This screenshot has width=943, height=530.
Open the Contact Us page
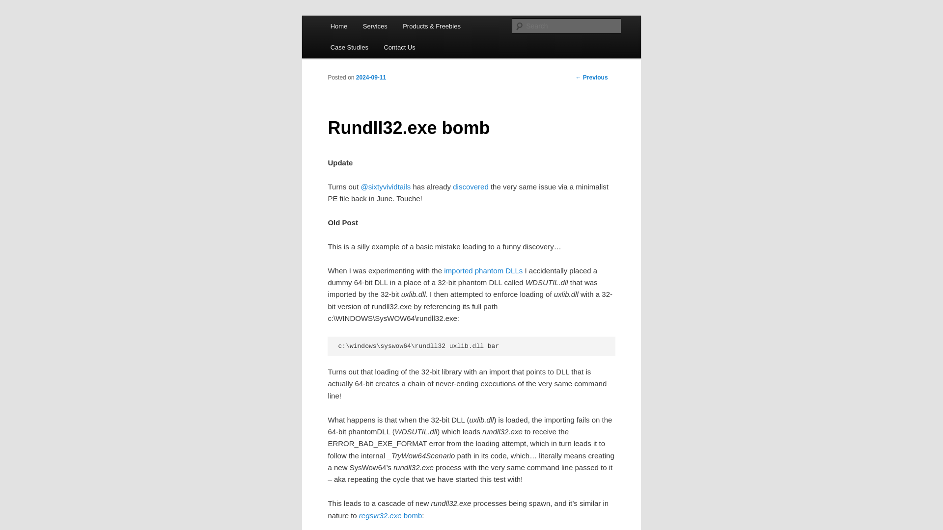coord(400,47)
